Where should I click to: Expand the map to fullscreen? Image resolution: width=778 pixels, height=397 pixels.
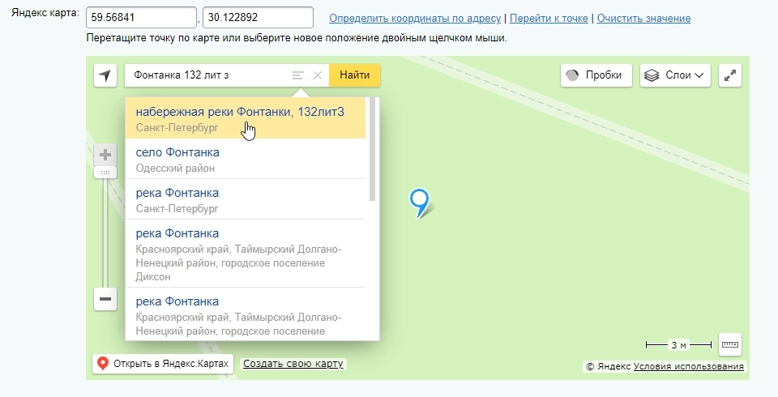point(730,75)
